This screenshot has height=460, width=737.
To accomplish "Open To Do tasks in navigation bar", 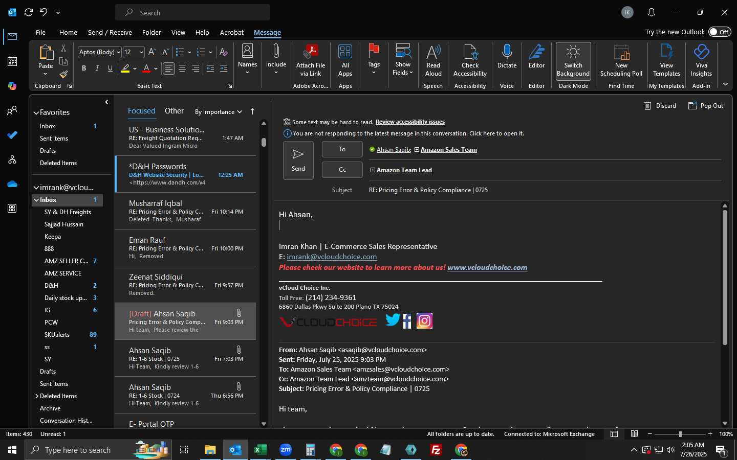I will [x=12, y=135].
